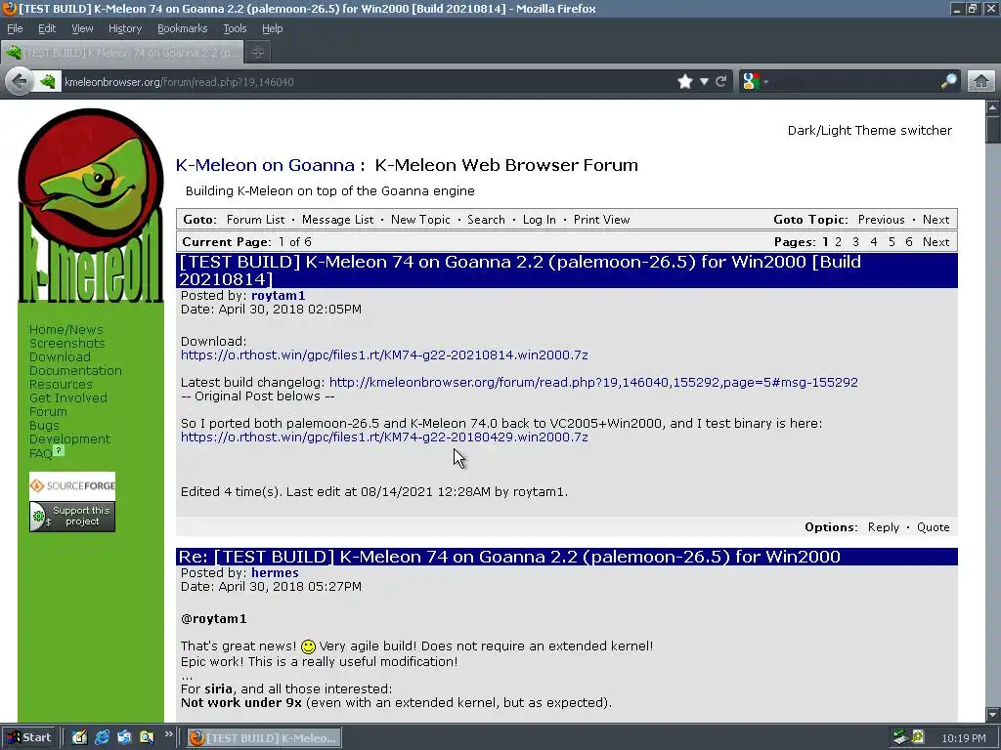Open FAQ in sidebar
Viewport: 1001px width, 750px height.
pyautogui.click(x=41, y=453)
